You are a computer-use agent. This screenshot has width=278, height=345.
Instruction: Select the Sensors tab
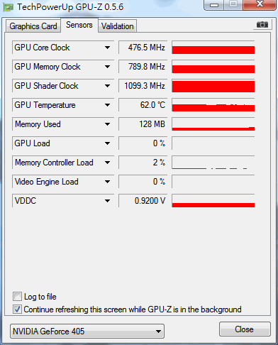[x=79, y=25]
